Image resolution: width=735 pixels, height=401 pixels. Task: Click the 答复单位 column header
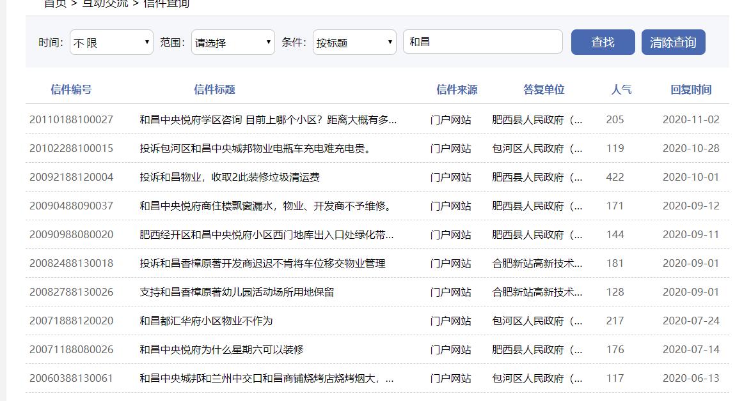pos(544,89)
